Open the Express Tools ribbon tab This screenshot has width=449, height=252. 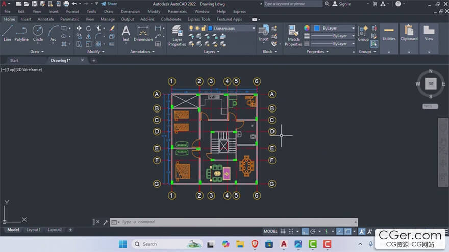click(x=198, y=19)
